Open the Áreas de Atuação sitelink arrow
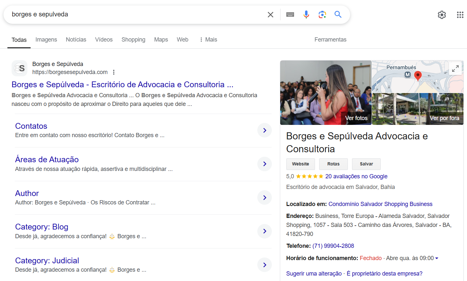Viewport: 467px width, 281px height. [265, 164]
